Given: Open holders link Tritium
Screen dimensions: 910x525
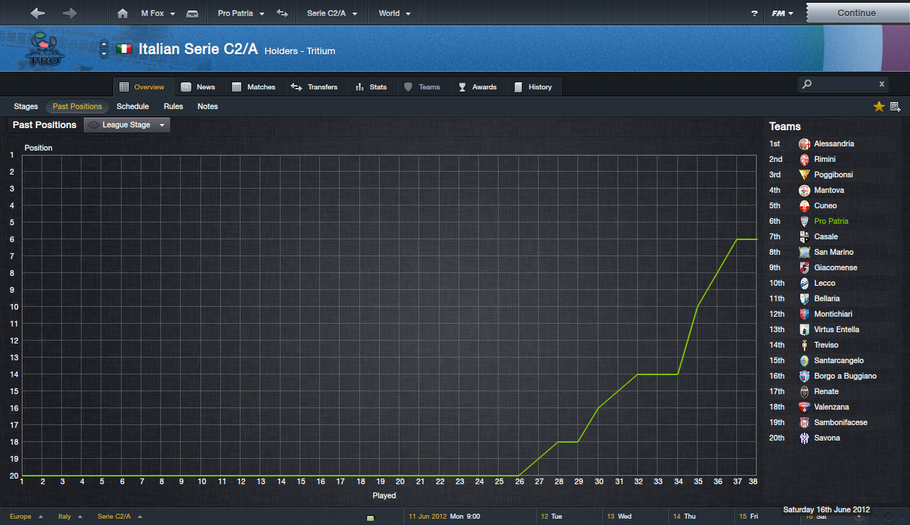Looking at the screenshot, I should [x=321, y=51].
